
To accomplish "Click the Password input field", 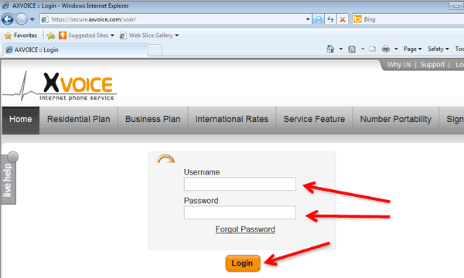I will click(x=240, y=212).
